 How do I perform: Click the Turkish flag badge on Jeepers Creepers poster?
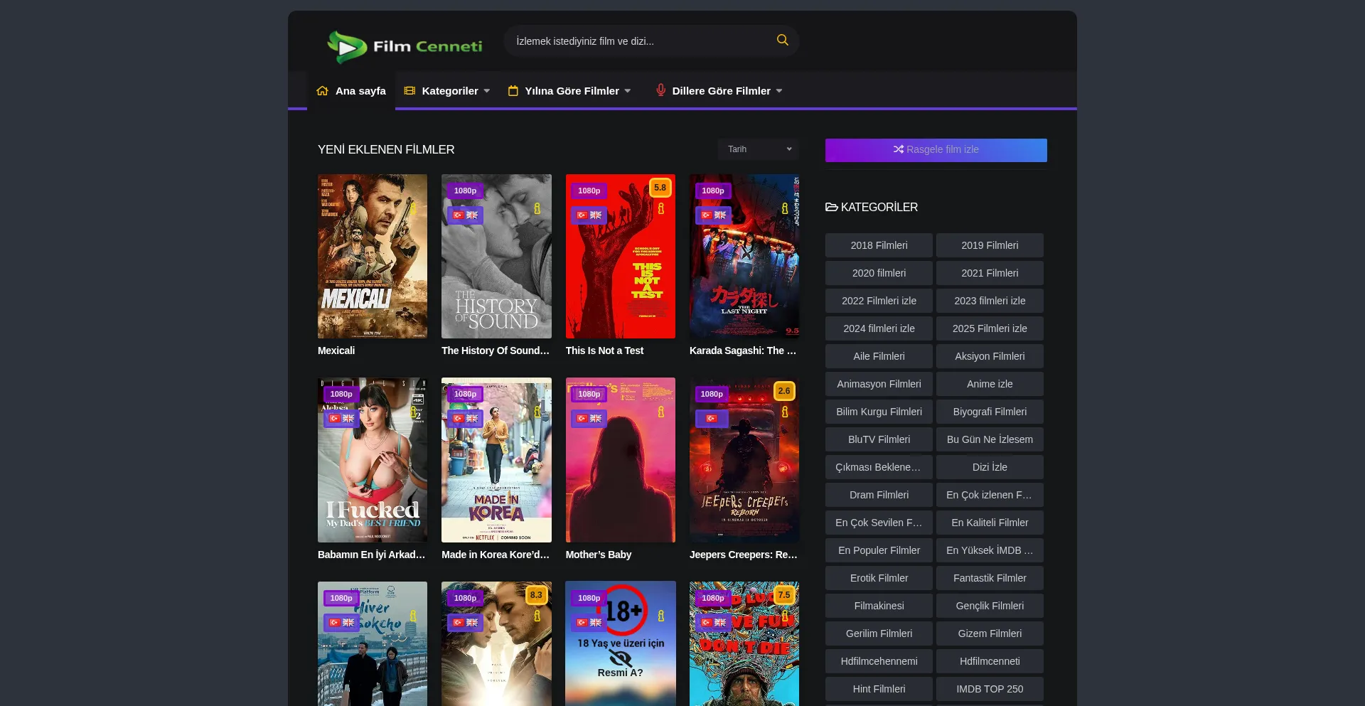pos(711,418)
